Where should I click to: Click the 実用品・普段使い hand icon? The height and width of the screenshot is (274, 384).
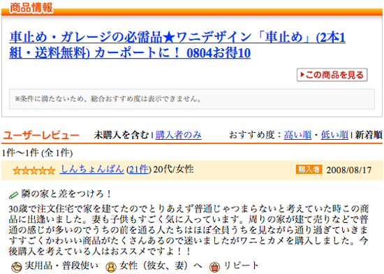(17, 267)
